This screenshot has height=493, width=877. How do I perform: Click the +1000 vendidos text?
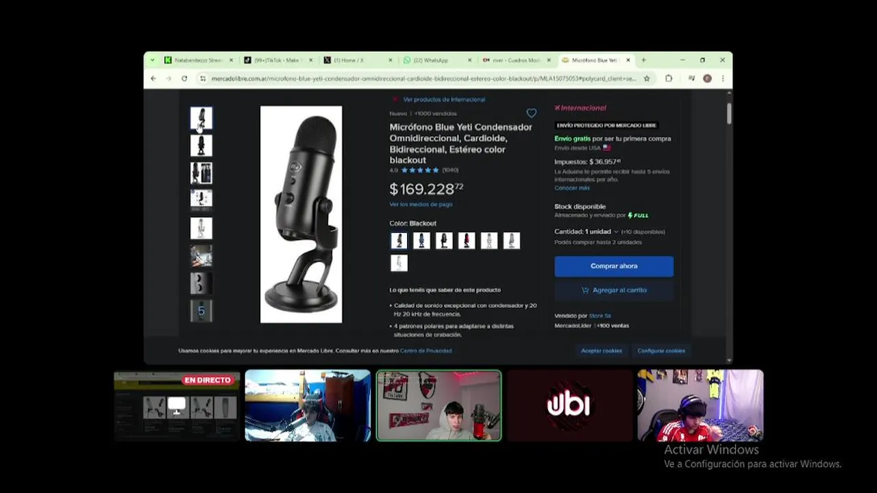click(x=435, y=114)
